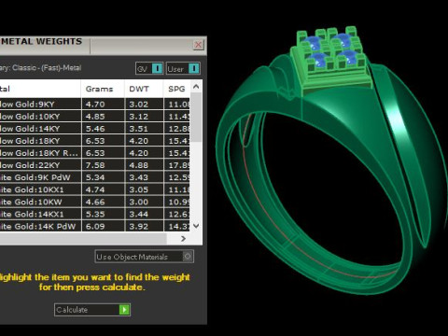
Task: Click the SPG column header
Action: click(x=176, y=89)
